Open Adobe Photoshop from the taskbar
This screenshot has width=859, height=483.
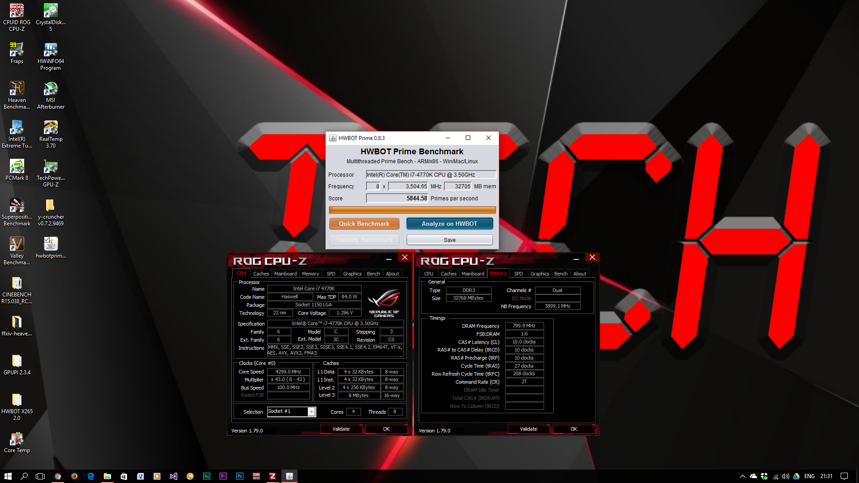click(x=240, y=476)
